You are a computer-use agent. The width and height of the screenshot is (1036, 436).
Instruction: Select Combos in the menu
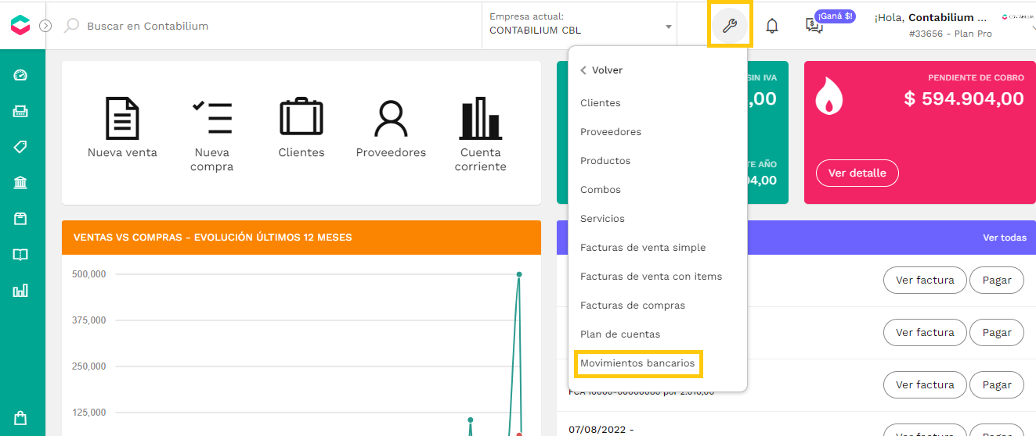[601, 190]
